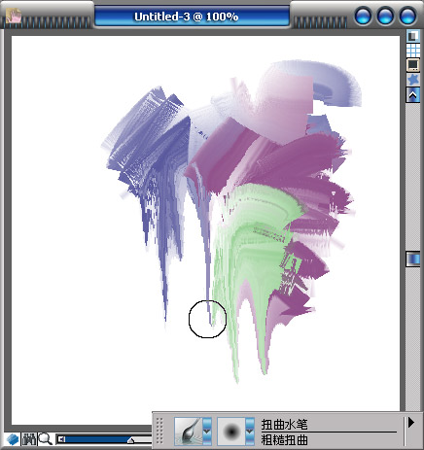Image resolution: width=424 pixels, height=450 pixels.
Task: Click the vertical scrollbar thumb
Action: pyautogui.click(x=413, y=260)
